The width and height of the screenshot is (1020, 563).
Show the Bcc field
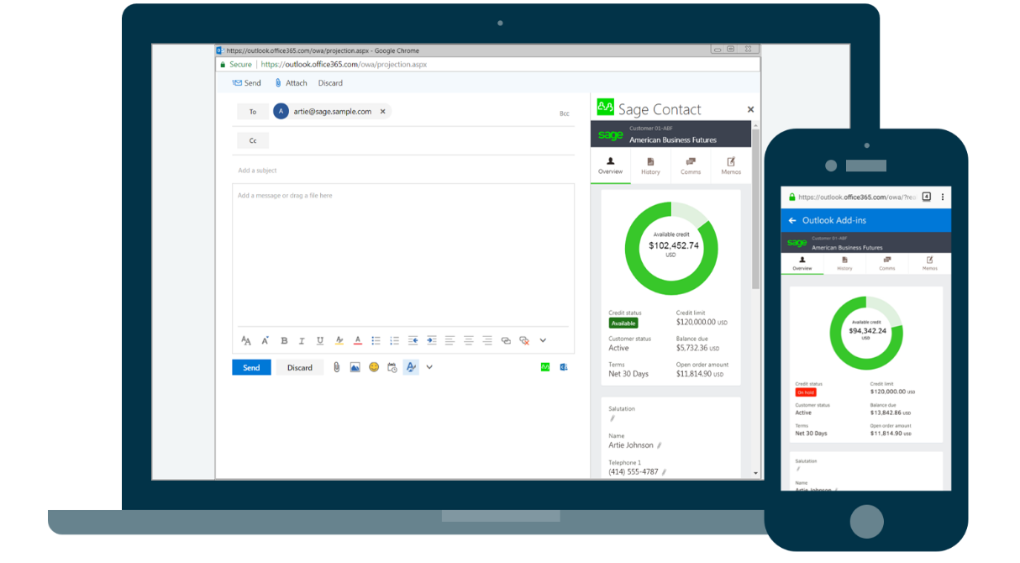click(565, 113)
